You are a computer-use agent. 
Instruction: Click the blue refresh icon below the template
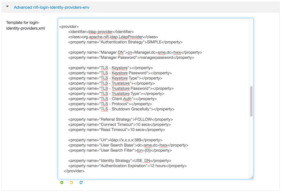click(x=81, y=183)
